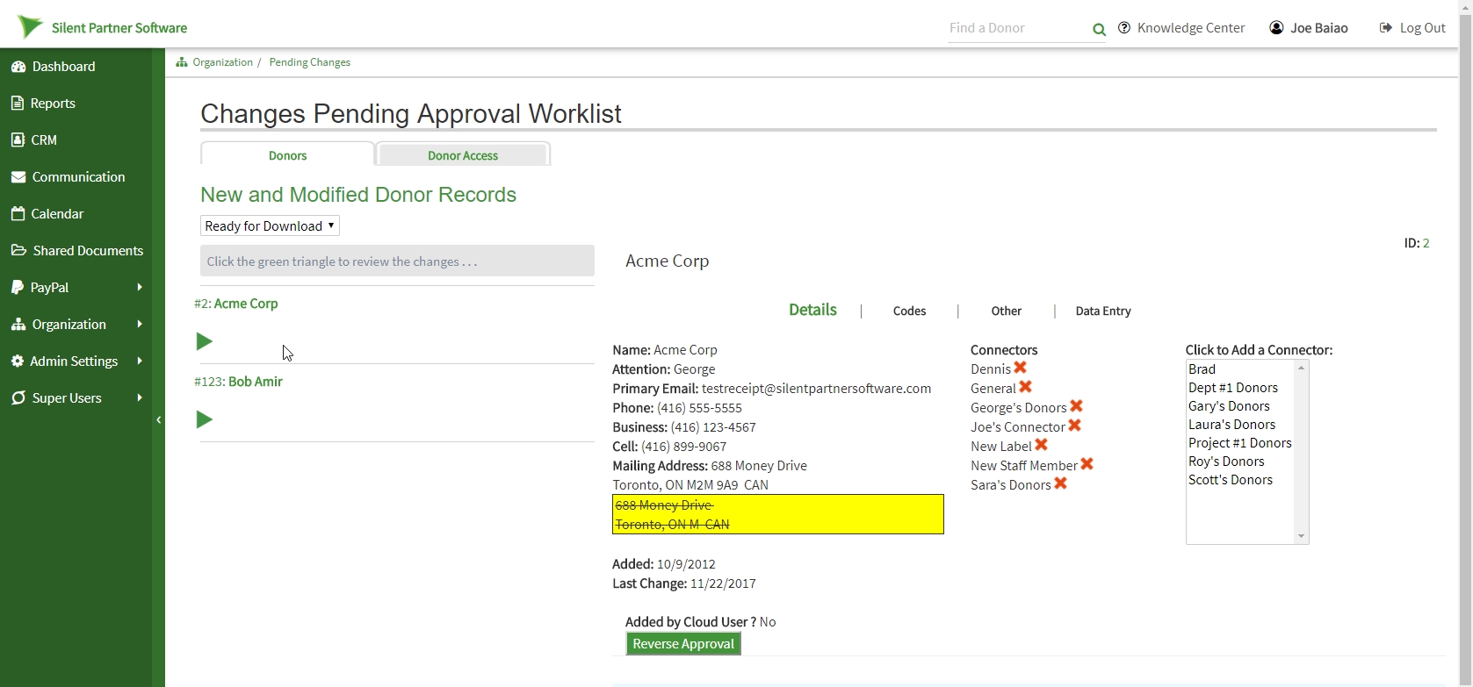Add Laura's Donors as a connector
Image resolution: width=1473 pixels, height=687 pixels.
click(x=1239, y=425)
